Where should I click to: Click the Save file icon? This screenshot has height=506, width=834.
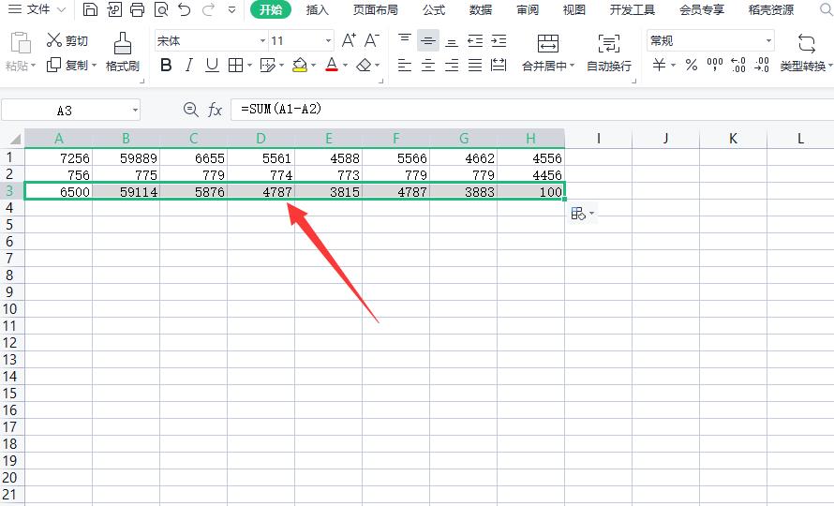pos(90,9)
